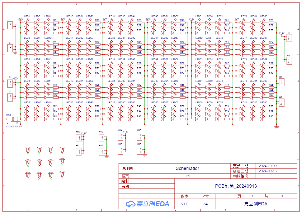Select the V1.0 version field
Viewport: 302px width, 214px height.
(x=184, y=204)
